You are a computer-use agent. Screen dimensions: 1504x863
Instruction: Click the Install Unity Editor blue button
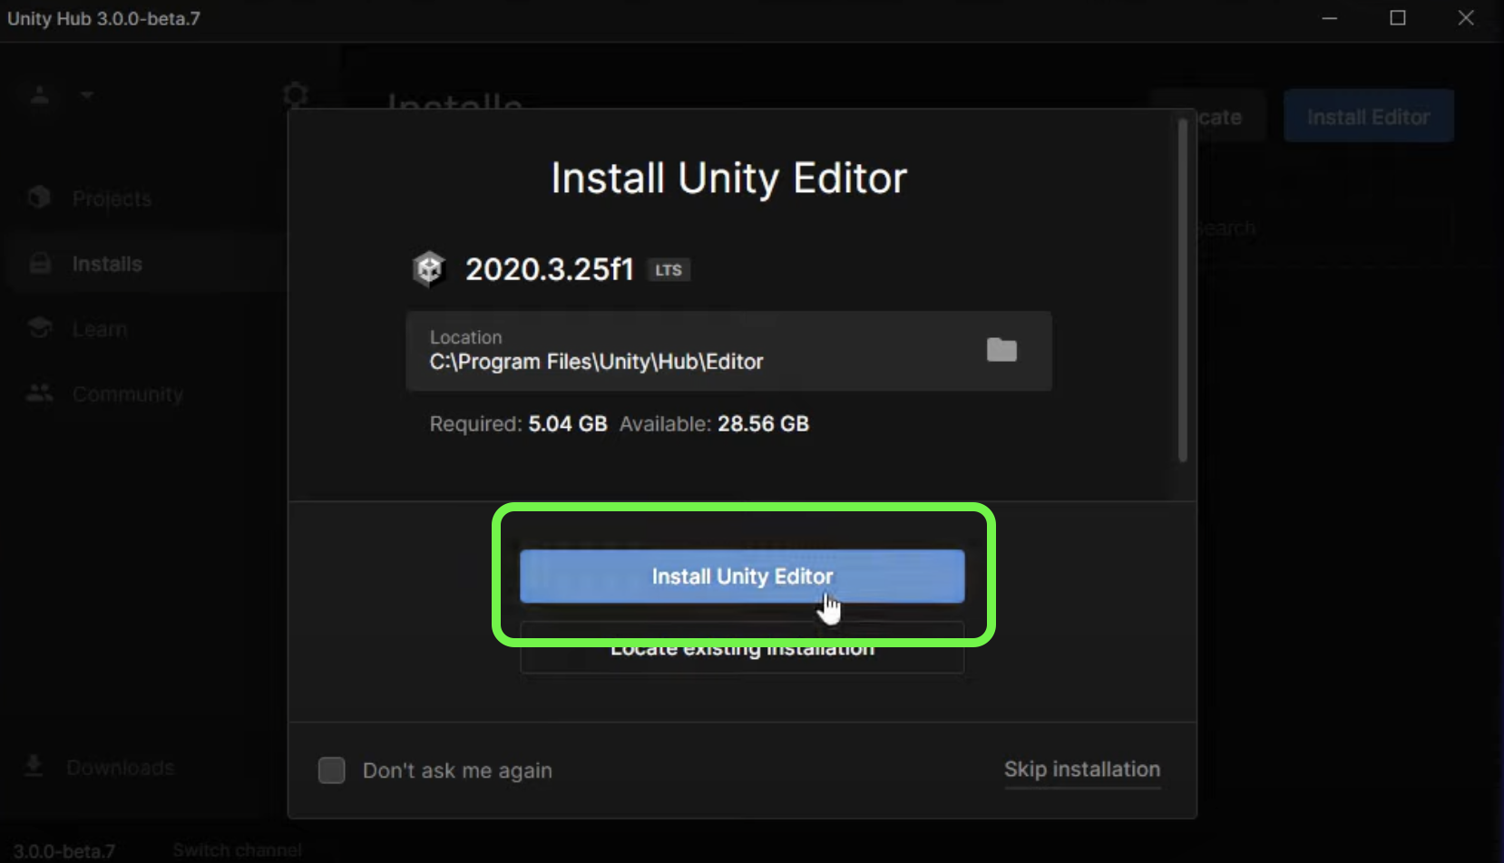coord(742,577)
